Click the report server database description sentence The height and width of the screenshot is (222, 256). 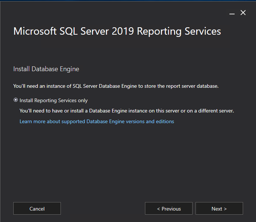click(x=116, y=86)
